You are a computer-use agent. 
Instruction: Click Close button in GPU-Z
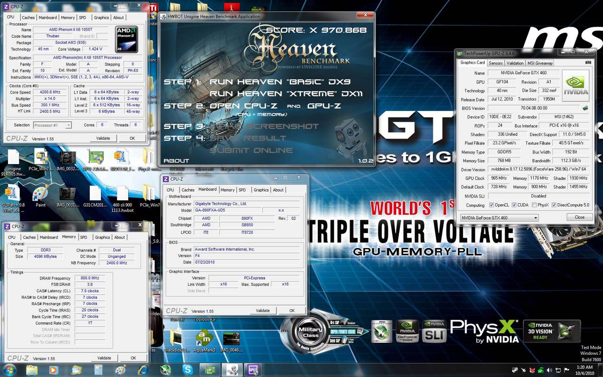pos(580,217)
